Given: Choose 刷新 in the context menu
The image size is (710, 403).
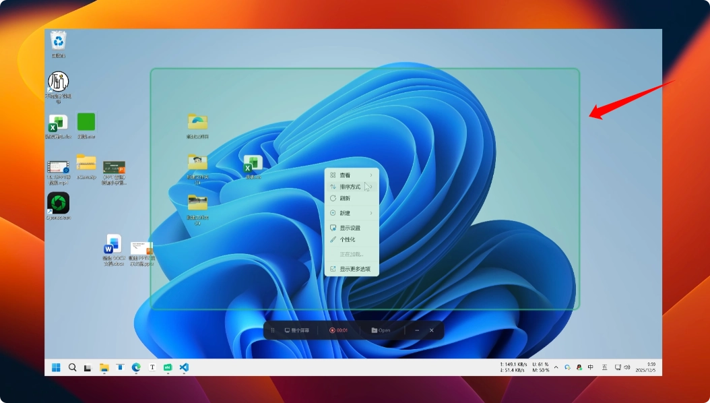Looking at the screenshot, I should point(345,199).
